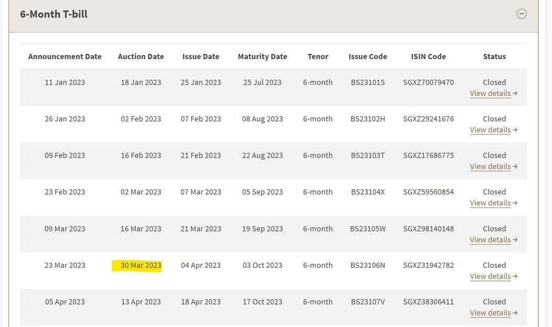
Task: Select auction date 18 Jan 2023
Action: click(x=141, y=83)
